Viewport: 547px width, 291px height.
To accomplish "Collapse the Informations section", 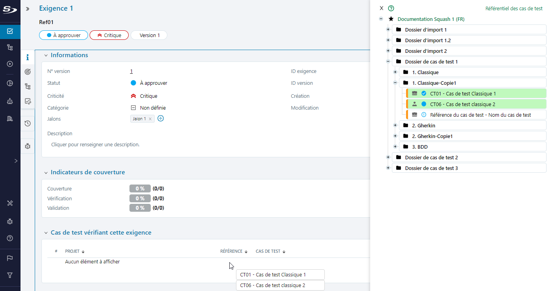I will click(x=46, y=55).
